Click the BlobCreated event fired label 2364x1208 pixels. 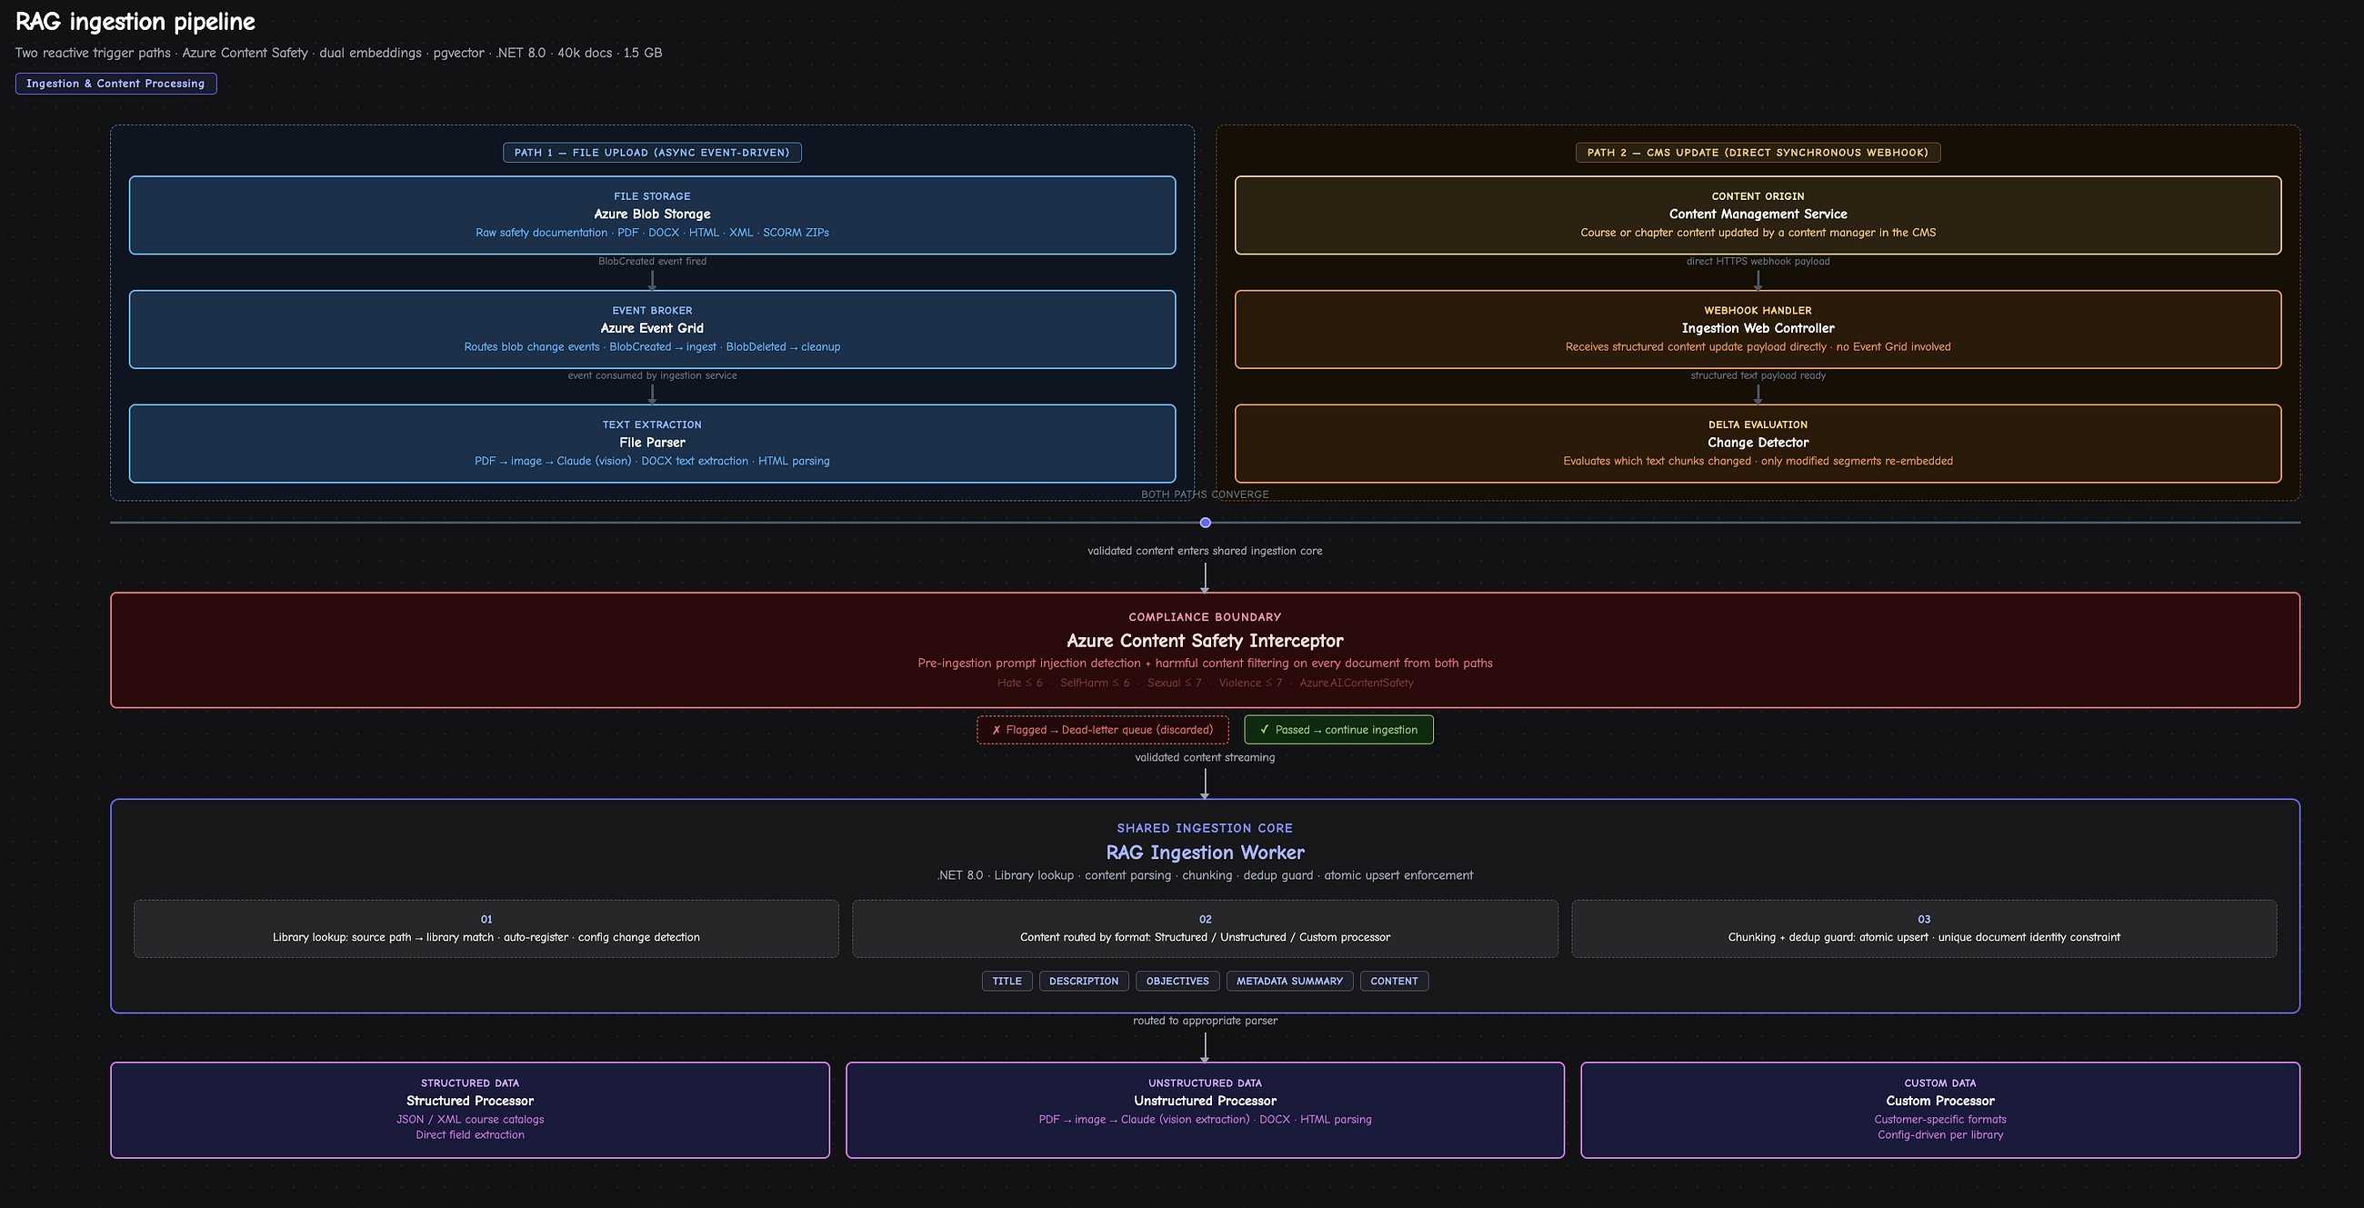[x=652, y=262]
